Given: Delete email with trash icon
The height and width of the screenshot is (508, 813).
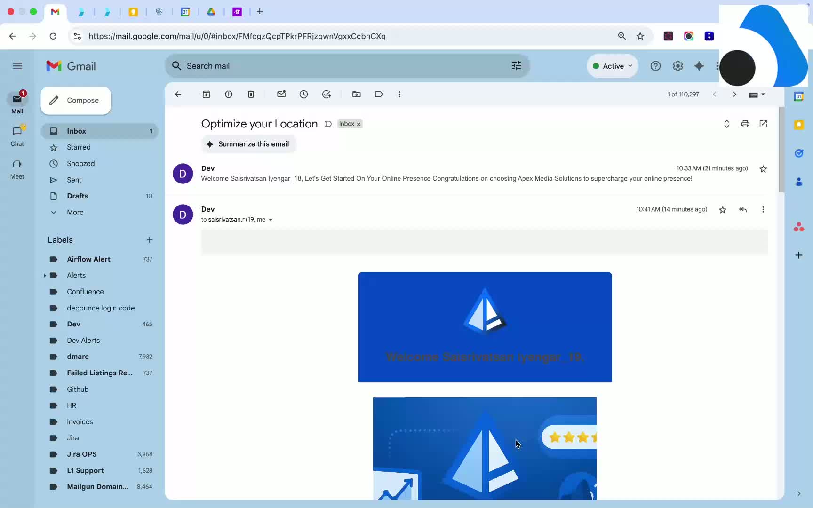Looking at the screenshot, I should click(251, 94).
